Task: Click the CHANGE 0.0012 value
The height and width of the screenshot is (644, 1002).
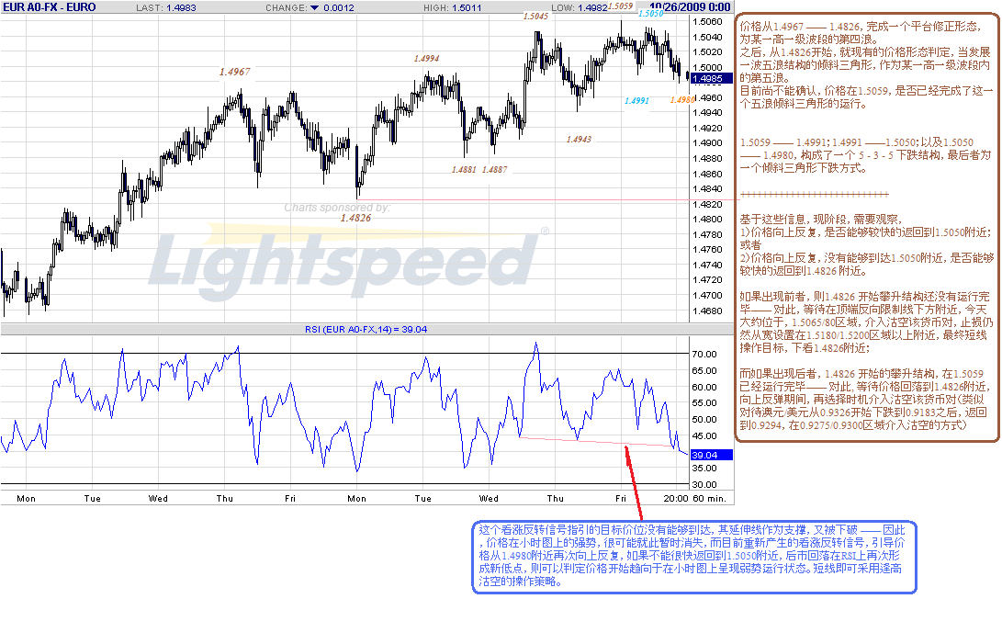Action: tap(339, 7)
